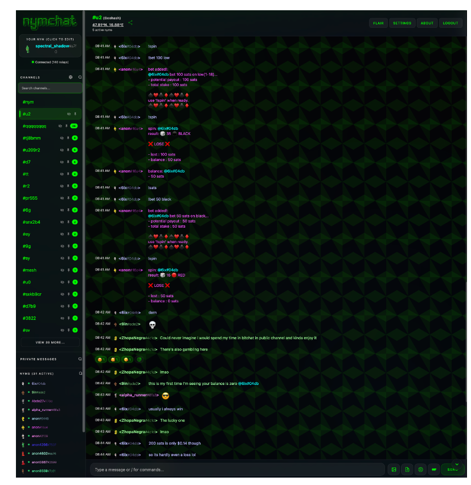Viewport: 471px width, 485px height.
Task: Click the globe icon in the CHANNELS header
Action: click(71, 77)
